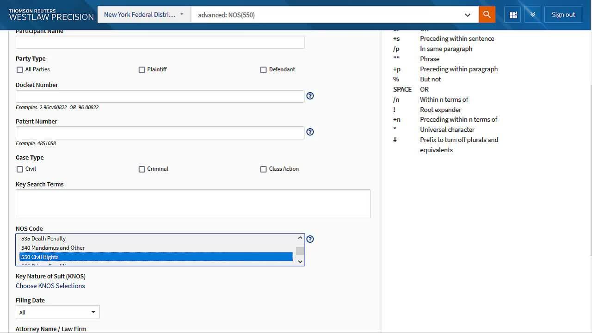Expand search box history dropdown arrow
This screenshot has height=333, width=592.
point(468,15)
